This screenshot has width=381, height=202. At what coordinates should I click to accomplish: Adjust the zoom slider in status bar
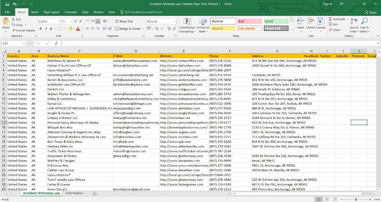(x=356, y=199)
